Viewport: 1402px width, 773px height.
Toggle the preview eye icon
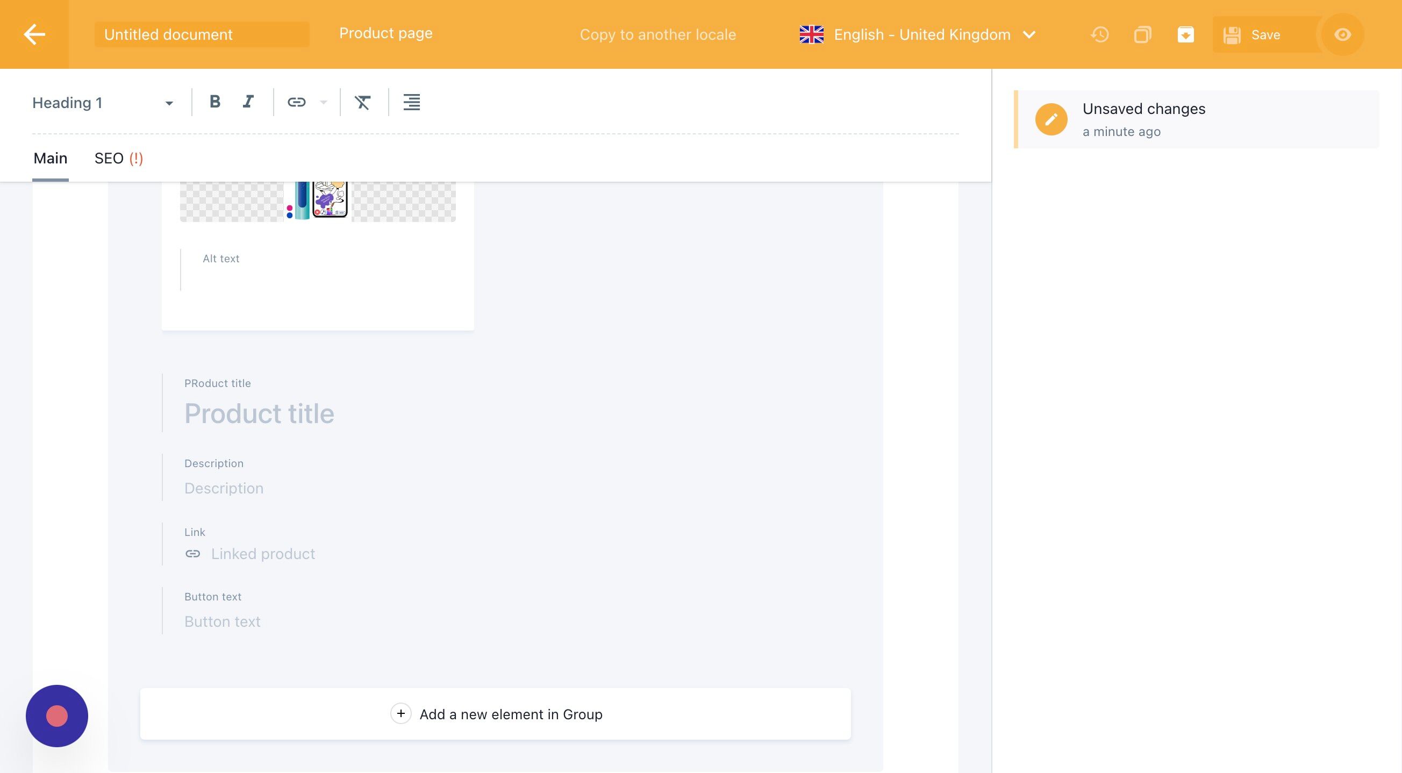[x=1342, y=34]
